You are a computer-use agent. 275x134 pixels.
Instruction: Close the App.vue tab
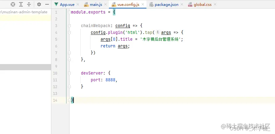78,5
